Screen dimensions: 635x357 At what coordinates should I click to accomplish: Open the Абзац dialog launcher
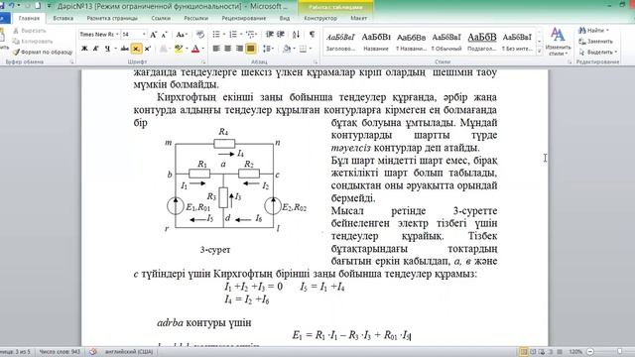click(x=316, y=62)
